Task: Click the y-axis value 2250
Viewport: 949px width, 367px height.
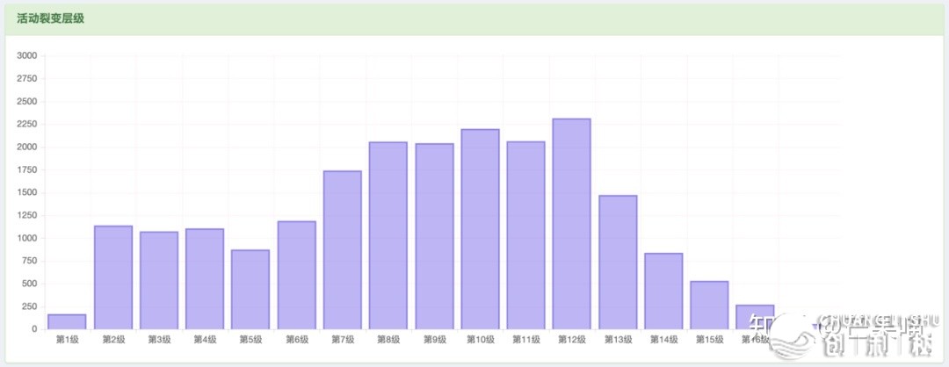Action: 28,124
